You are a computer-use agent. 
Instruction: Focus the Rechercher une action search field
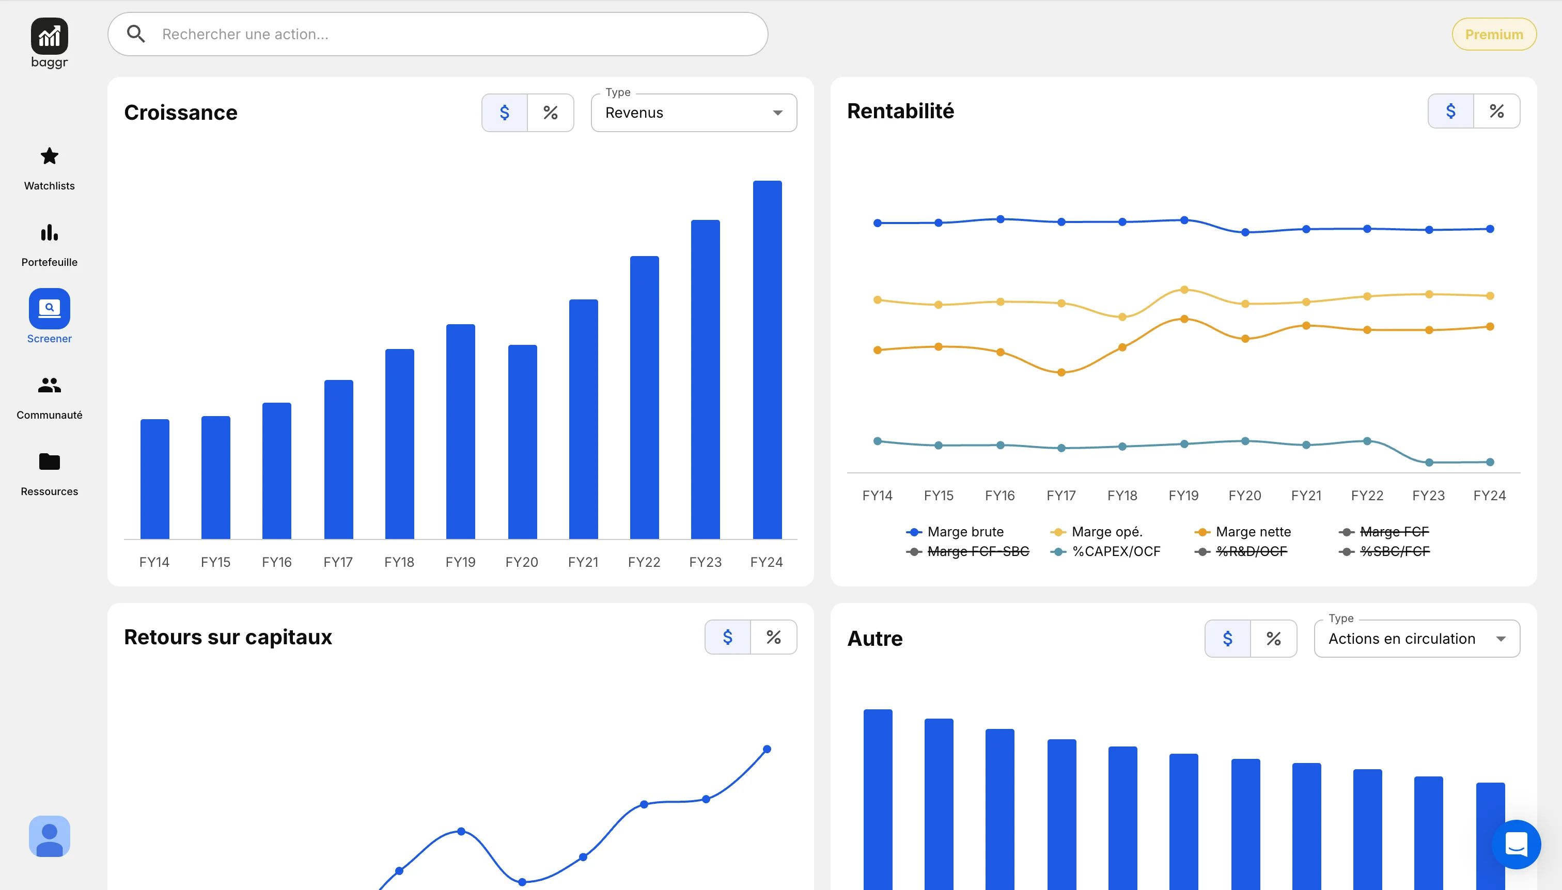click(x=438, y=34)
